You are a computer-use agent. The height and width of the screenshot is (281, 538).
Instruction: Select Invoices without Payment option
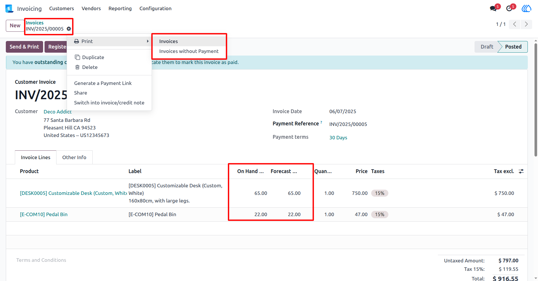tap(189, 51)
